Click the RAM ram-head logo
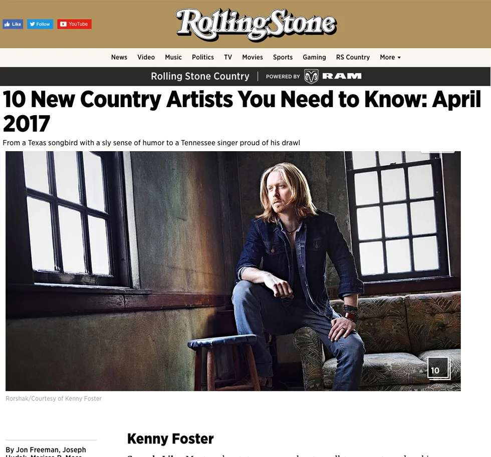The height and width of the screenshot is (457, 491). pyautogui.click(x=311, y=76)
